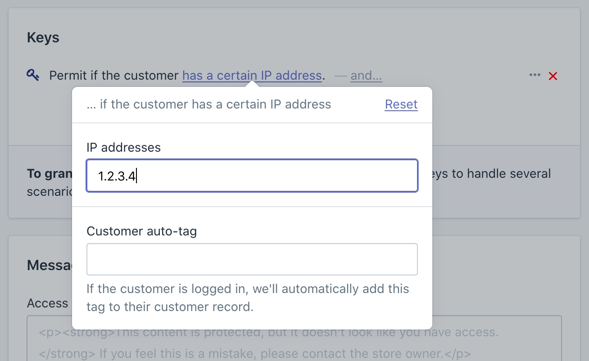
Task: Open the three-dot more options menu
Action: [535, 75]
